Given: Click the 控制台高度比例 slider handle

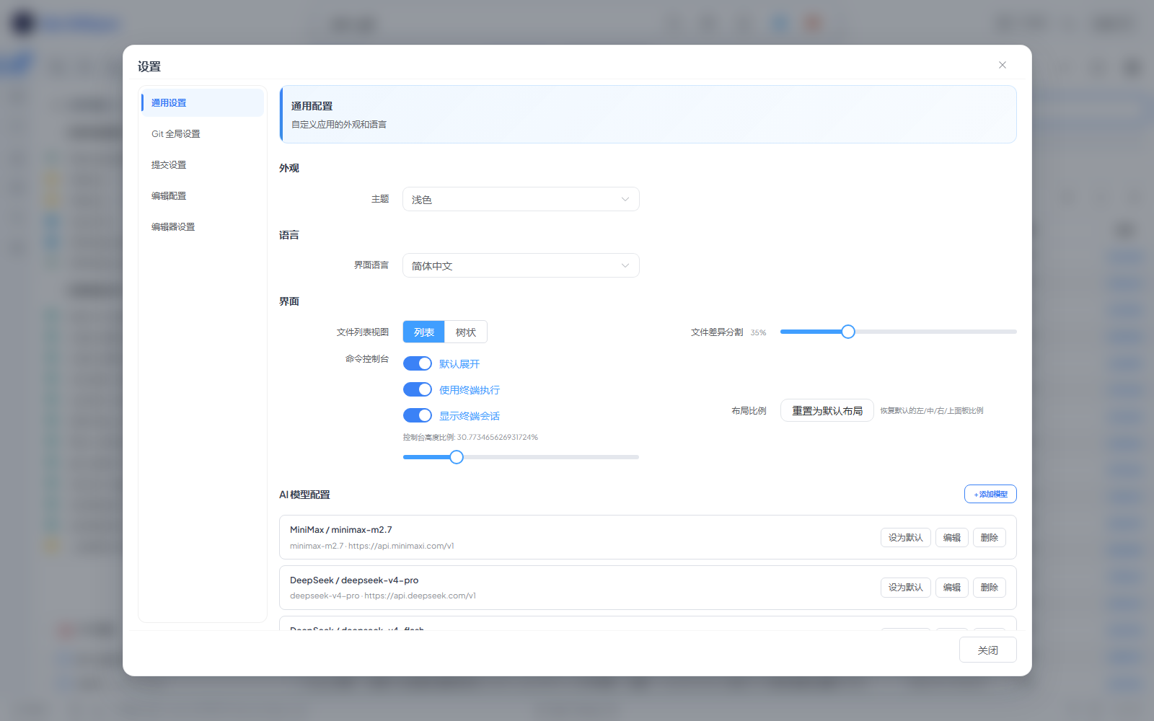Looking at the screenshot, I should tap(457, 457).
